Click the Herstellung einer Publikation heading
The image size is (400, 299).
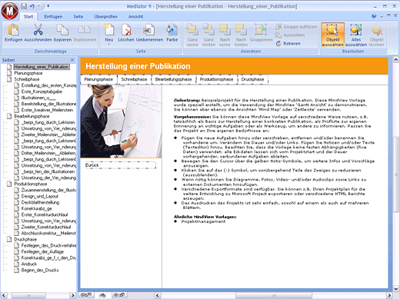point(138,66)
